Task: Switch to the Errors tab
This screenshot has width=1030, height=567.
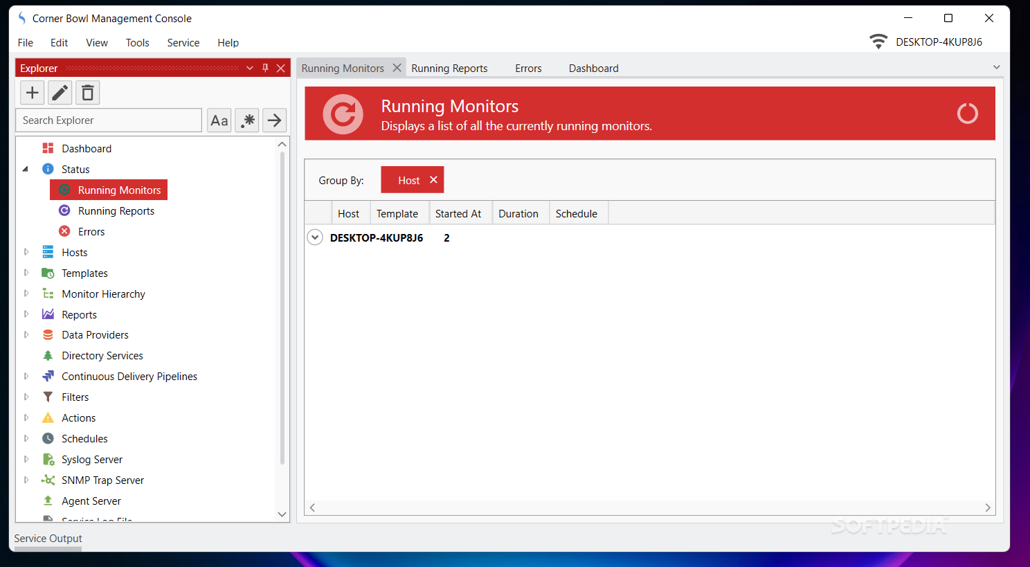Action: (x=528, y=68)
